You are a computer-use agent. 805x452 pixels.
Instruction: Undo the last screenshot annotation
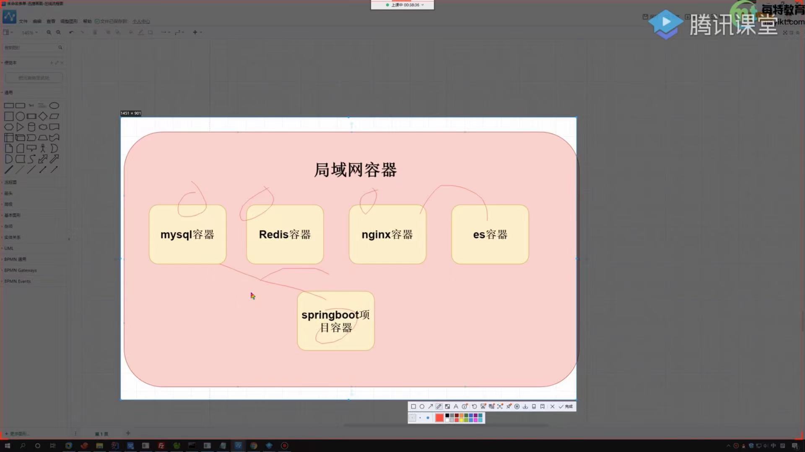474,406
